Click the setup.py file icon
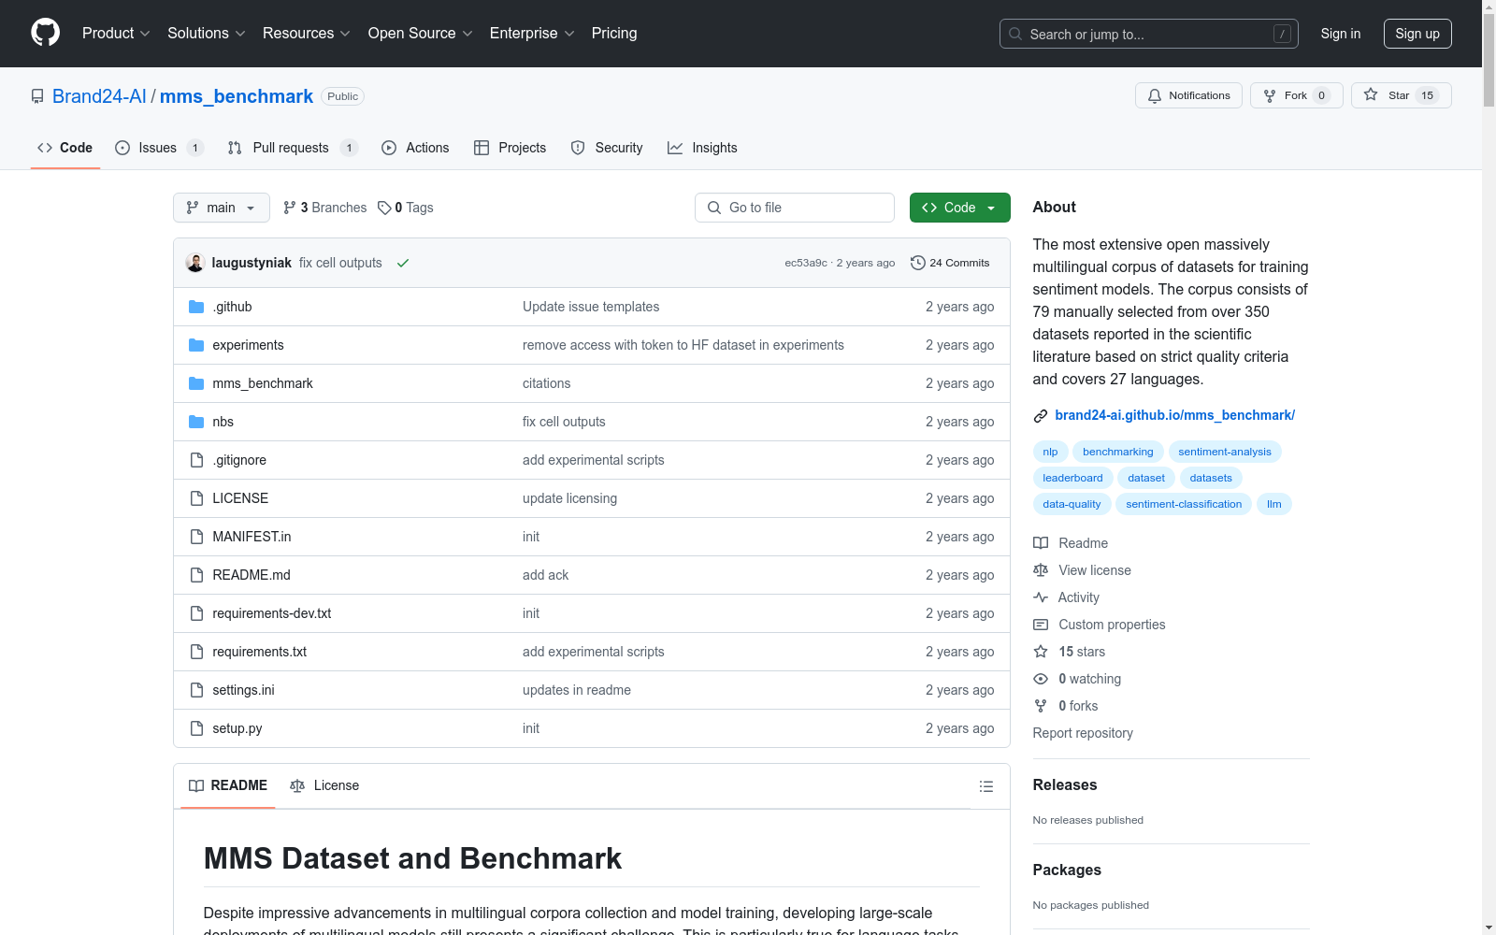Image resolution: width=1496 pixels, height=935 pixels. [x=196, y=728]
